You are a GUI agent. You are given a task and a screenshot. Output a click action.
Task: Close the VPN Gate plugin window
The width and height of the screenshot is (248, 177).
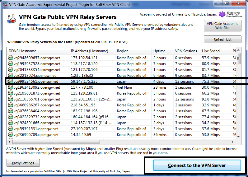pyautogui.click(x=239, y=3)
